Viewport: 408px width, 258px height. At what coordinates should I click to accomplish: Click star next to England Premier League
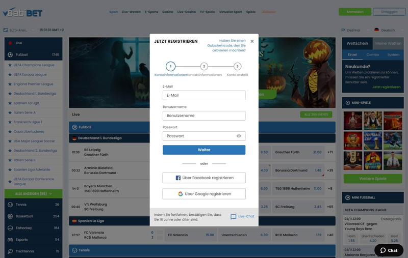pos(10,84)
